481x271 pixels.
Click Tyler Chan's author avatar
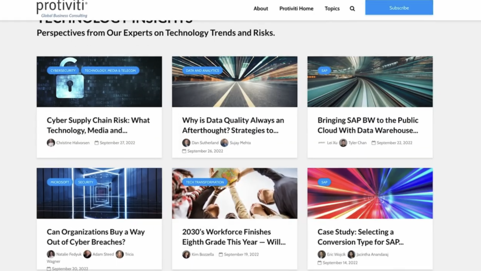(x=343, y=143)
